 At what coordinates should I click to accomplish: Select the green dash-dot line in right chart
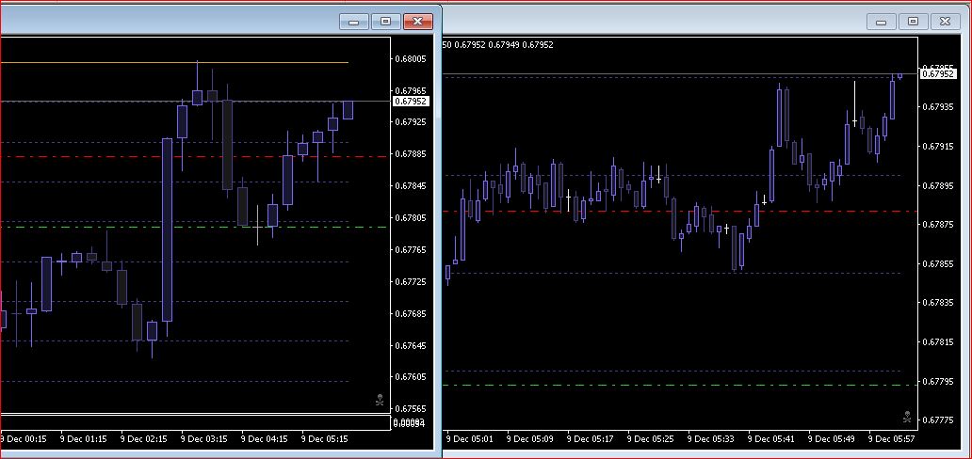[680, 386]
